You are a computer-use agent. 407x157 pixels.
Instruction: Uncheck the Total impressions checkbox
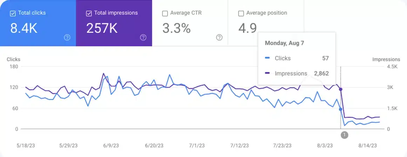[x=89, y=13]
